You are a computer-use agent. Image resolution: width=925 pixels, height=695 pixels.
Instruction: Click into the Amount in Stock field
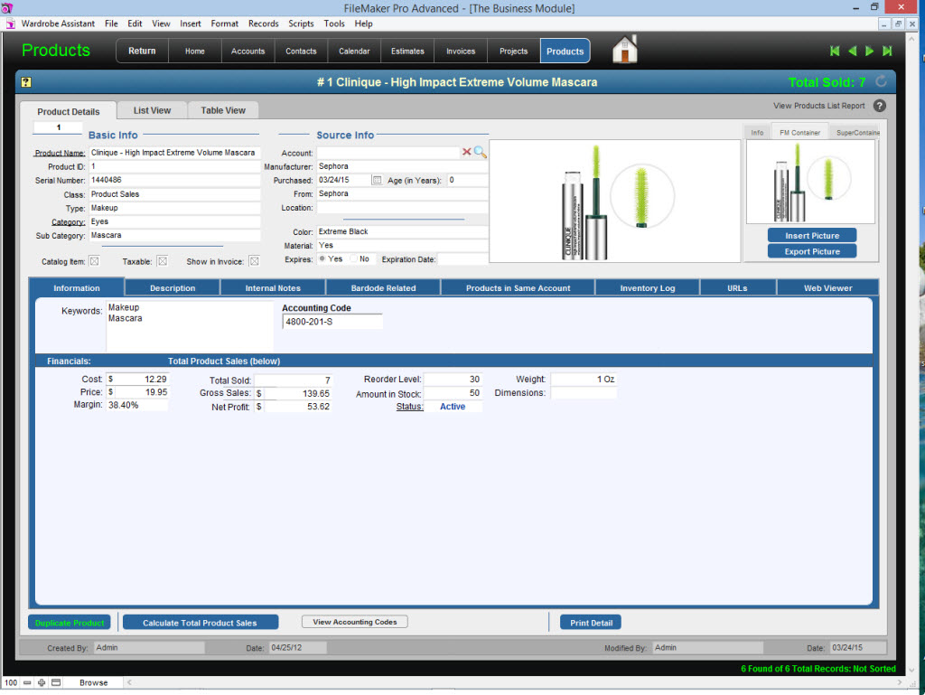click(x=453, y=393)
